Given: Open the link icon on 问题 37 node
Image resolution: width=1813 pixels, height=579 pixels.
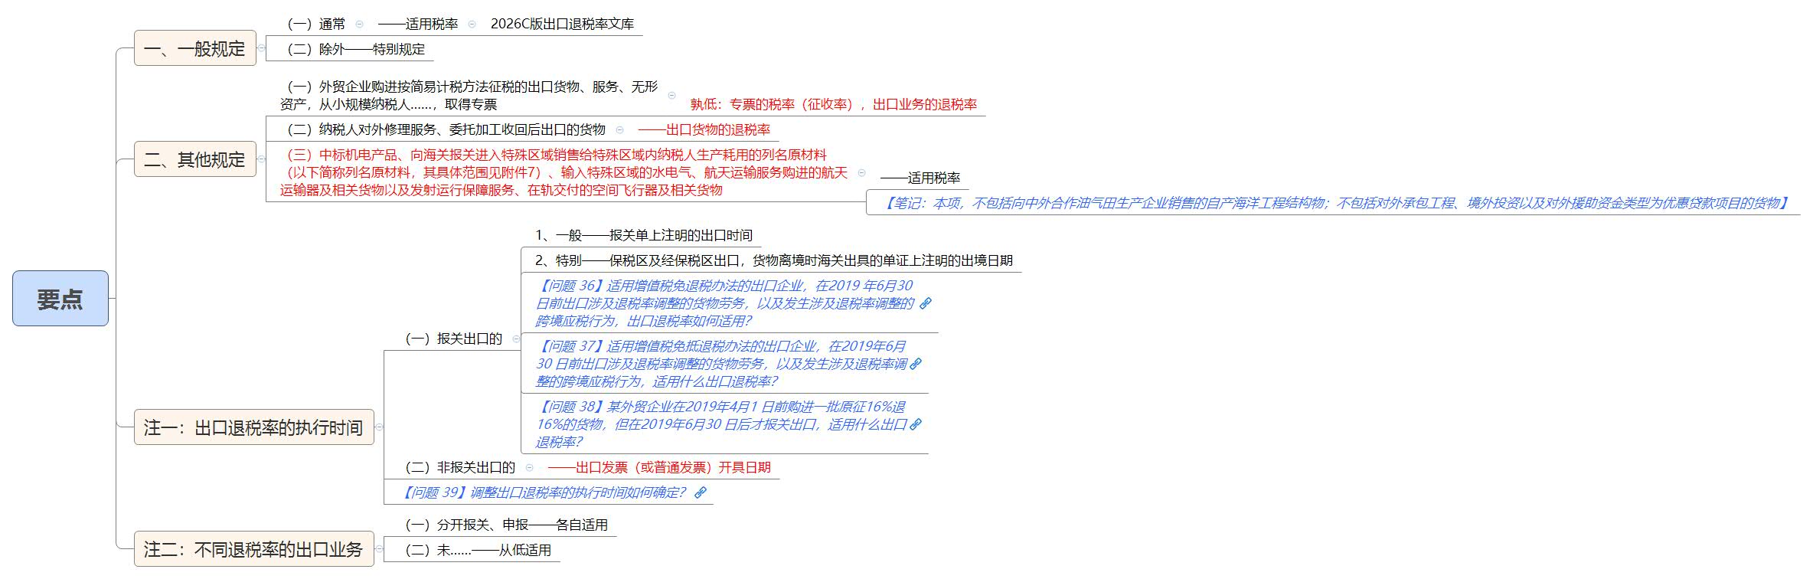Looking at the screenshot, I should (x=915, y=364).
